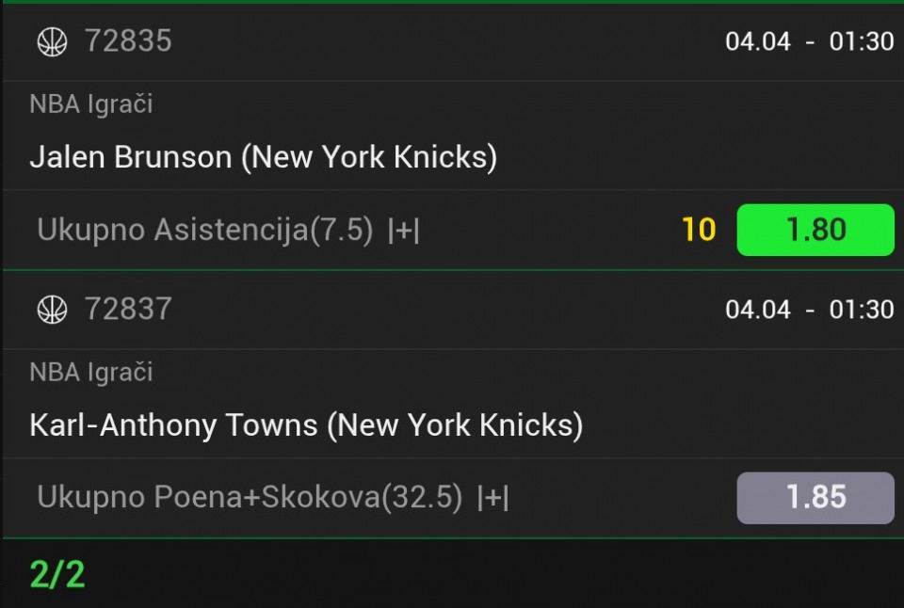The width and height of the screenshot is (904, 608).
Task: Click the 01:30 time on event 72835
Action: (861, 41)
